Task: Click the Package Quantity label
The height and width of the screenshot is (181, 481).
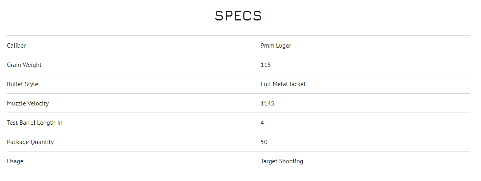Action: tap(30, 142)
